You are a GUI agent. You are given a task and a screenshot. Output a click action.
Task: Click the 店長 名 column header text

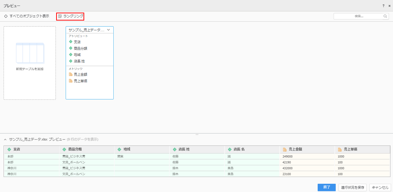click(239, 149)
